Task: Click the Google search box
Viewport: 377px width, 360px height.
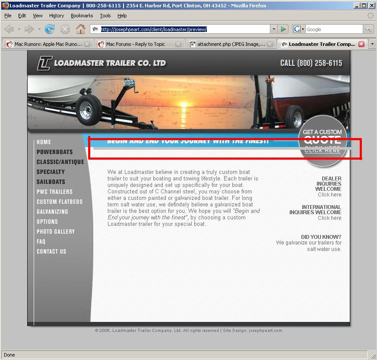Action: 334,29
